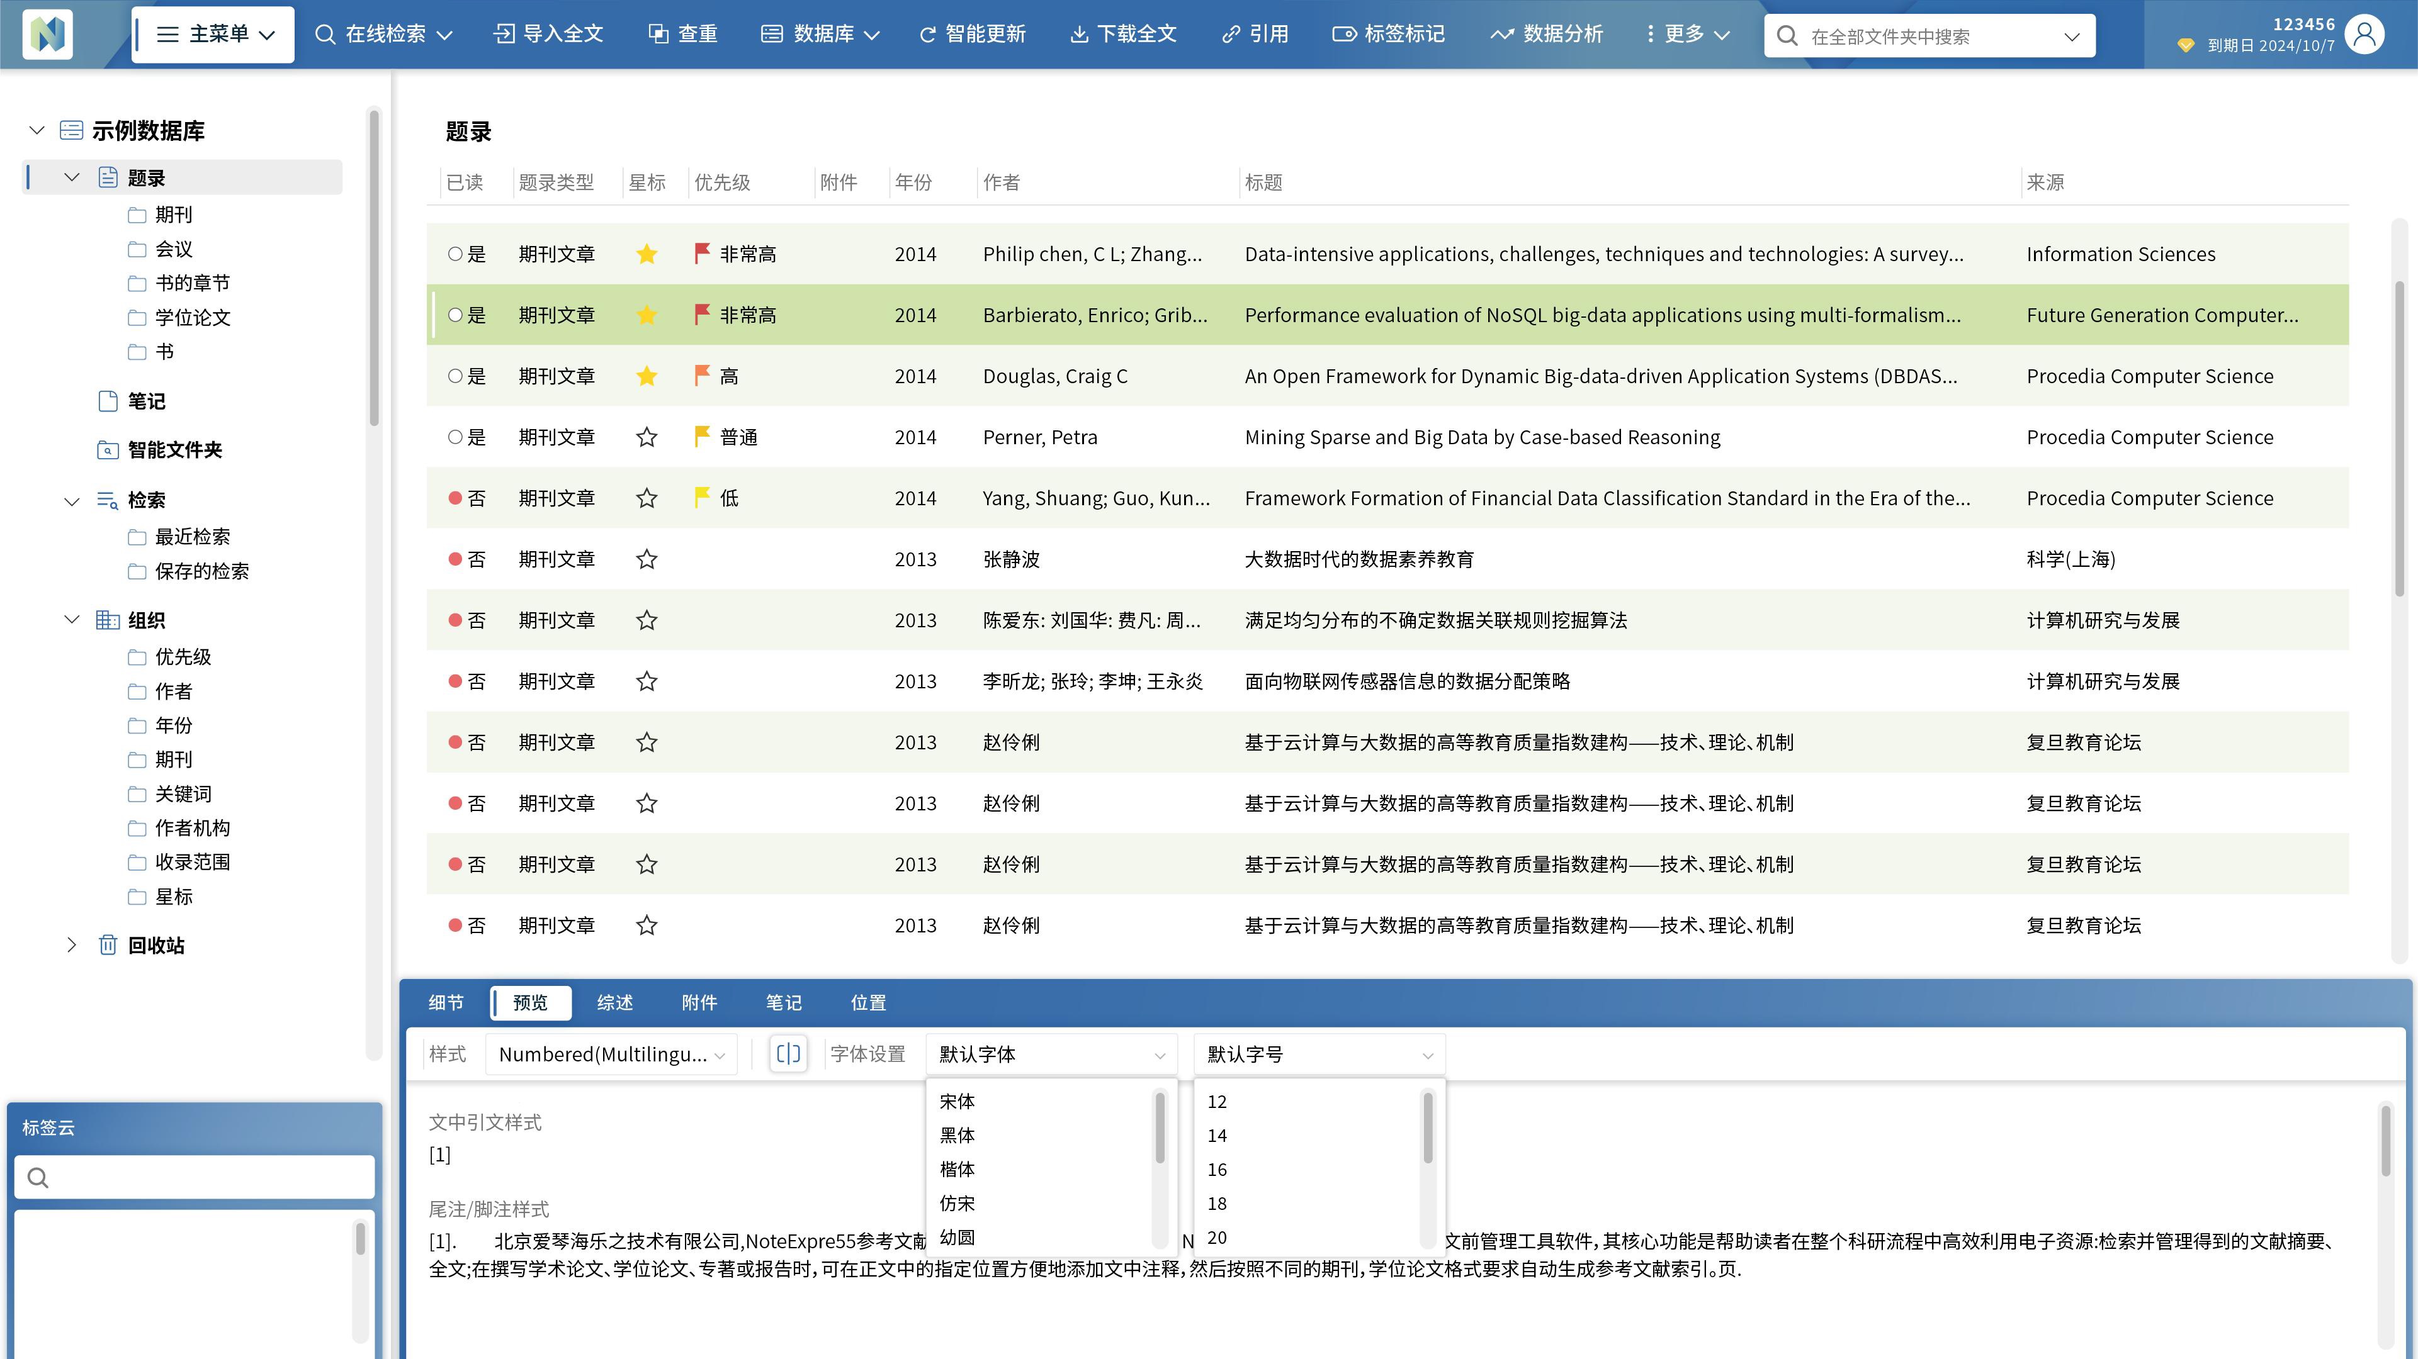Click the user account avatar icon
Viewport: 2418px width, 1359px height.
(x=2364, y=35)
